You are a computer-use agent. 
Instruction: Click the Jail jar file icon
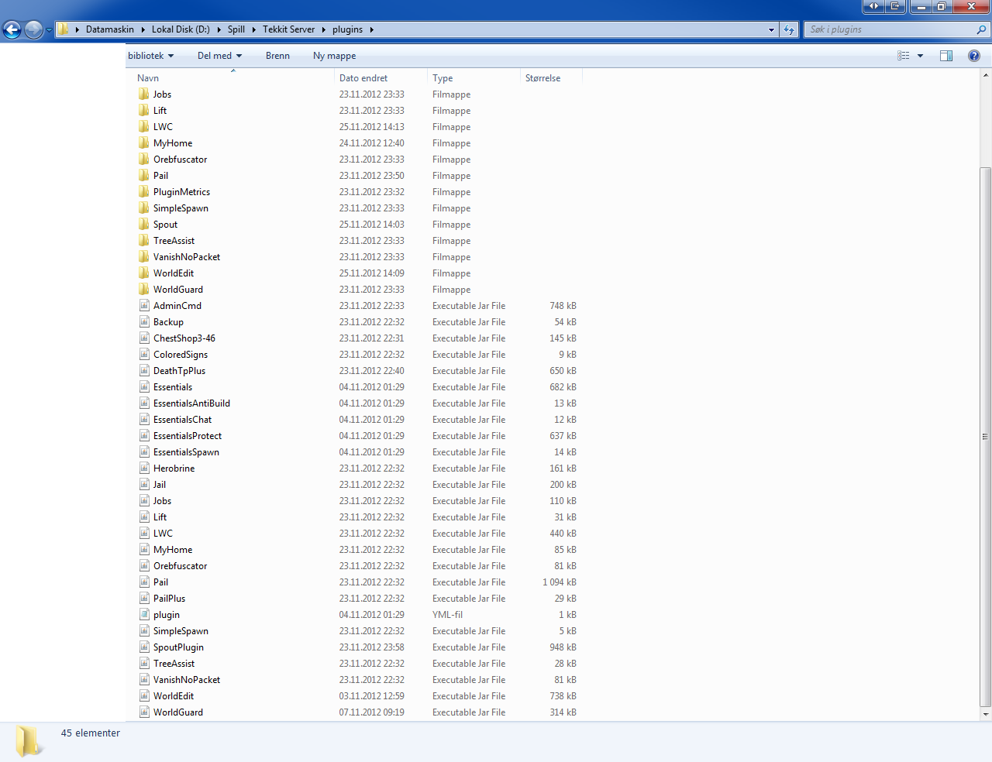(144, 484)
